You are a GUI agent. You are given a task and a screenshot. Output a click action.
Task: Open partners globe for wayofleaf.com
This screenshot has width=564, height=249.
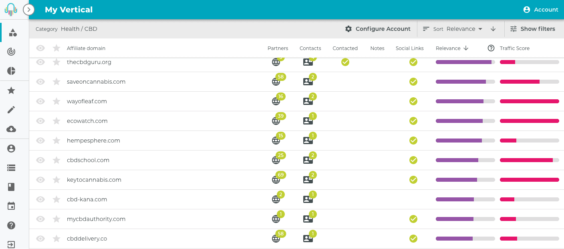pos(276,101)
